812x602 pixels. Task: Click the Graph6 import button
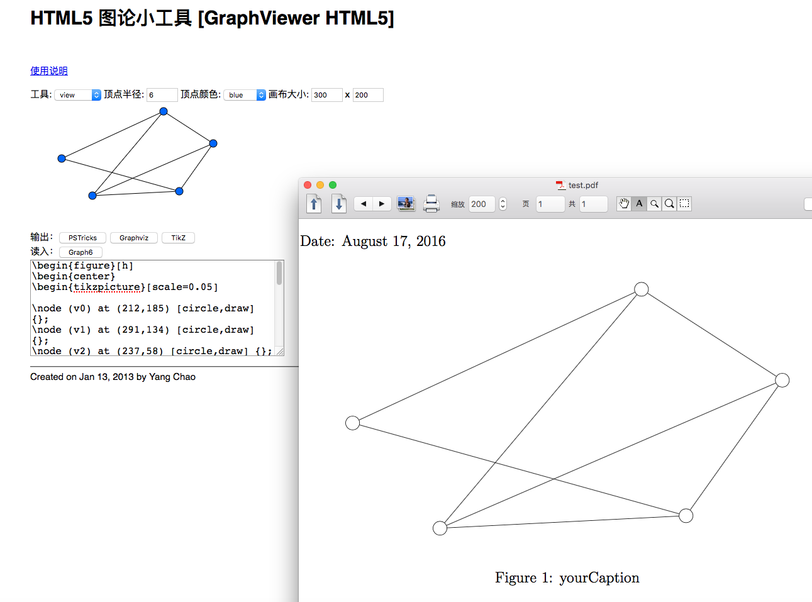(81, 252)
